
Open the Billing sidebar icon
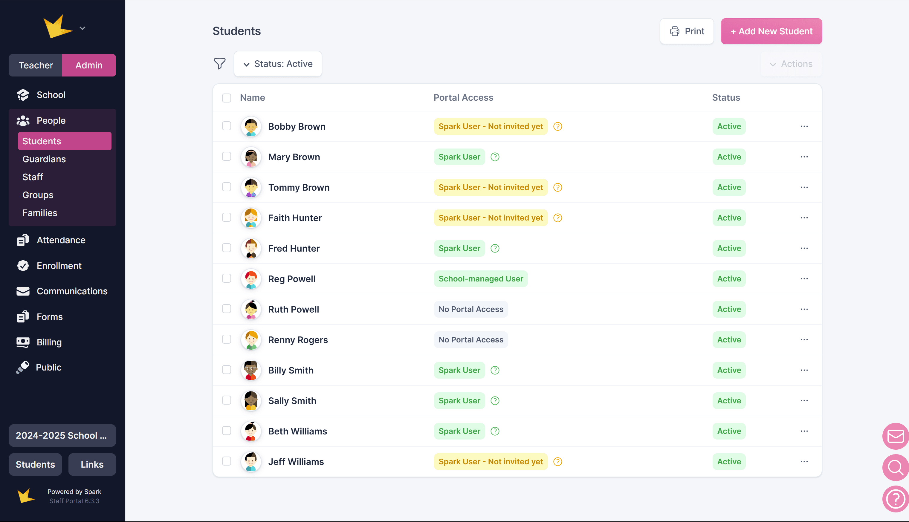[23, 342]
